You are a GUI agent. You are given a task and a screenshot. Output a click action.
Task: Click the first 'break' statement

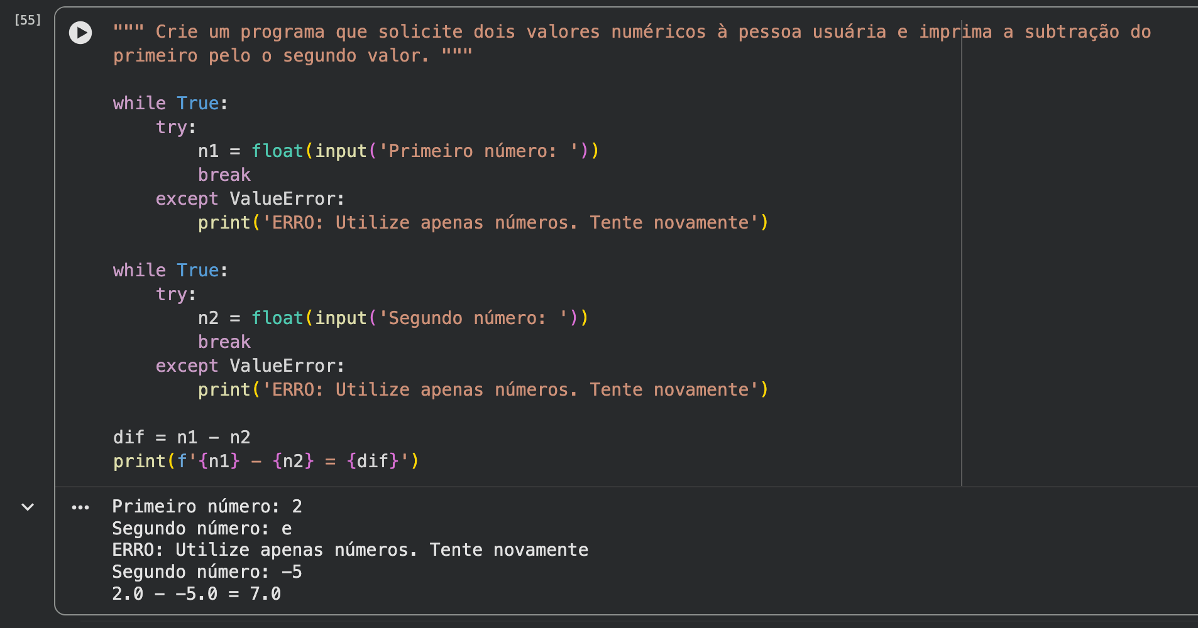coord(224,175)
